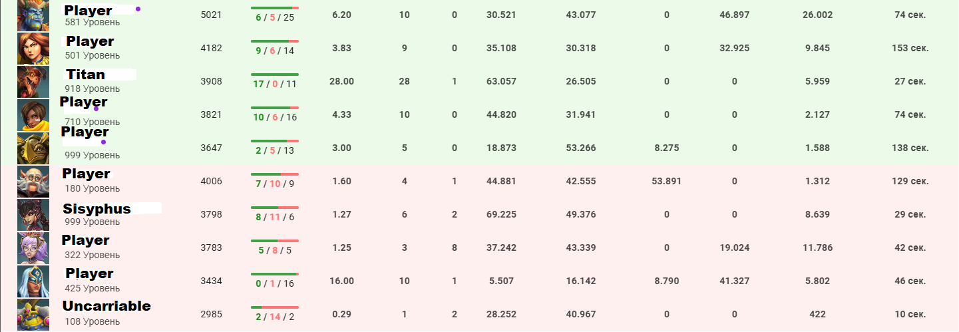Click the 28.00 KDA ratio value
This screenshot has width=959, height=332.
[x=341, y=81]
